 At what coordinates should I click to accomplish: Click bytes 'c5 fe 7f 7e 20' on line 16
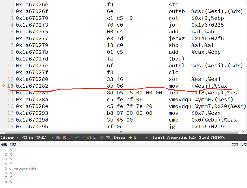click(130, 106)
